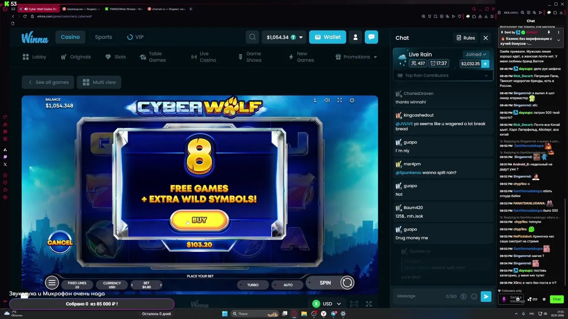Add to the rain with plus button
This screenshot has width=568, height=319.
point(485,64)
